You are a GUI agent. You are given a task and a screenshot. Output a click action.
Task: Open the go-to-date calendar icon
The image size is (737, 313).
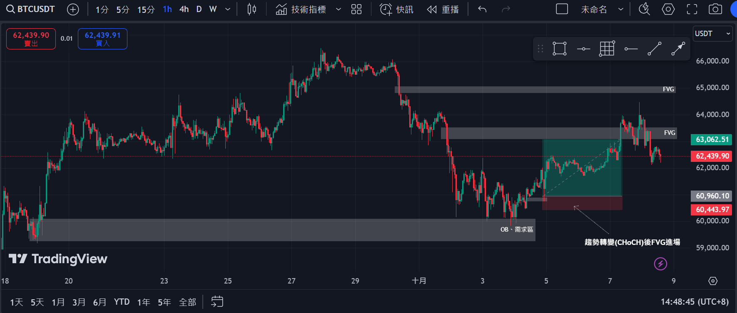(x=217, y=302)
